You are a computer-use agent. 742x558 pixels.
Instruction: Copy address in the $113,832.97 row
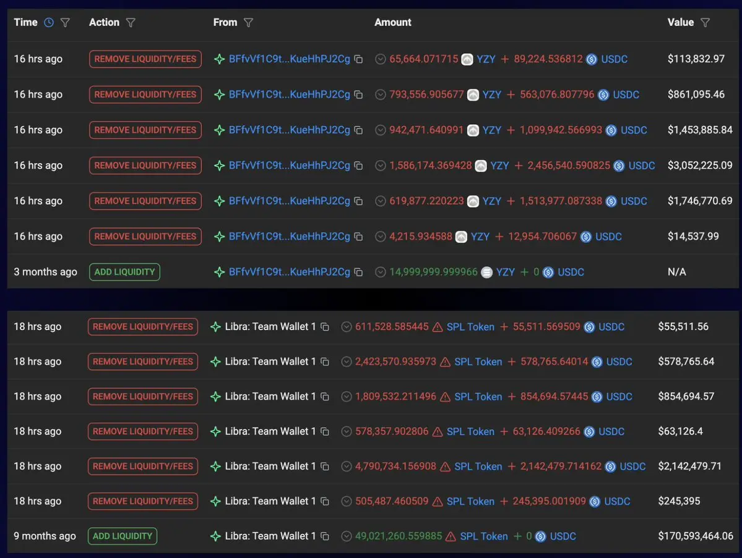[x=359, y=59]
